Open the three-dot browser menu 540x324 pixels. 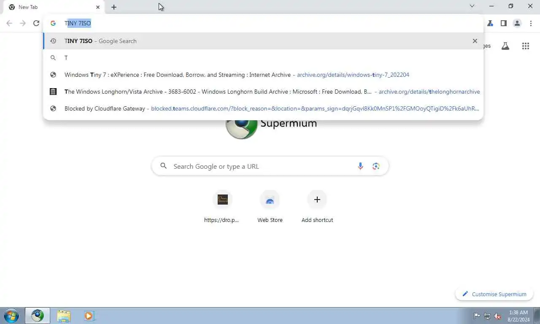tap(531, 23)
